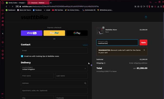Open the History clock sidebar icon
Viewport: 164px width, 99px height.
(x=3, y=51)
